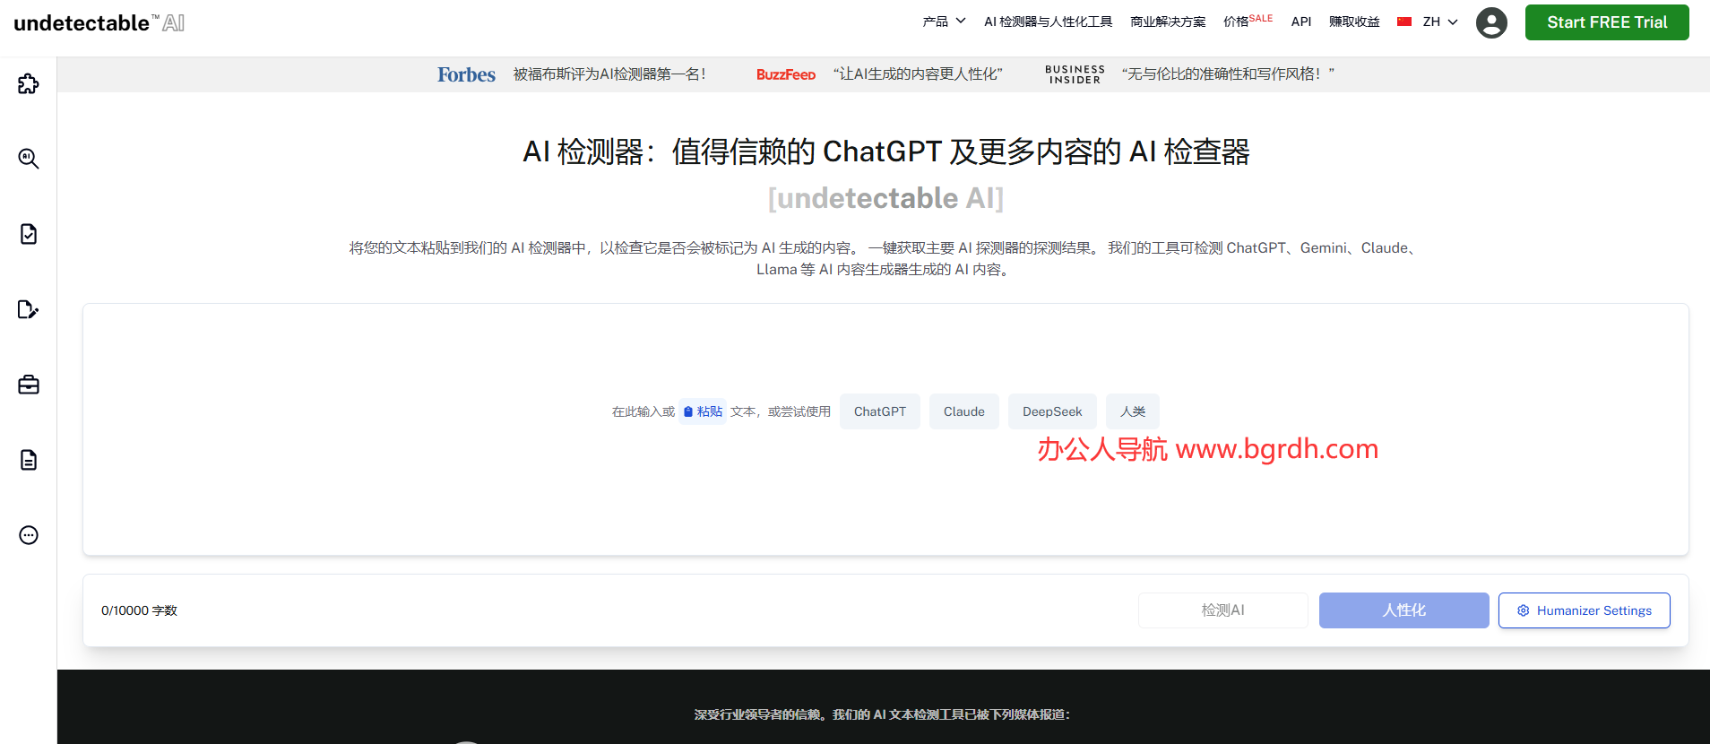The width and height of the screenshot is (1710, 744).
Task: Open the user account avatar icon
Action: pos(1491,22)
